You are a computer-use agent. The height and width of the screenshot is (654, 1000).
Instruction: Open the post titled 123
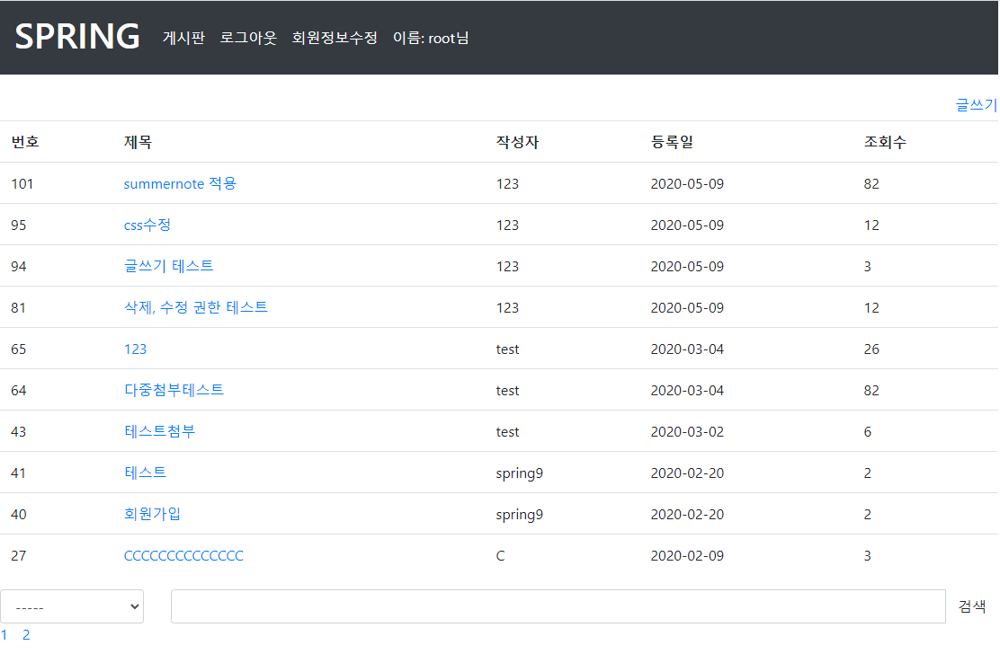[135, 349]
